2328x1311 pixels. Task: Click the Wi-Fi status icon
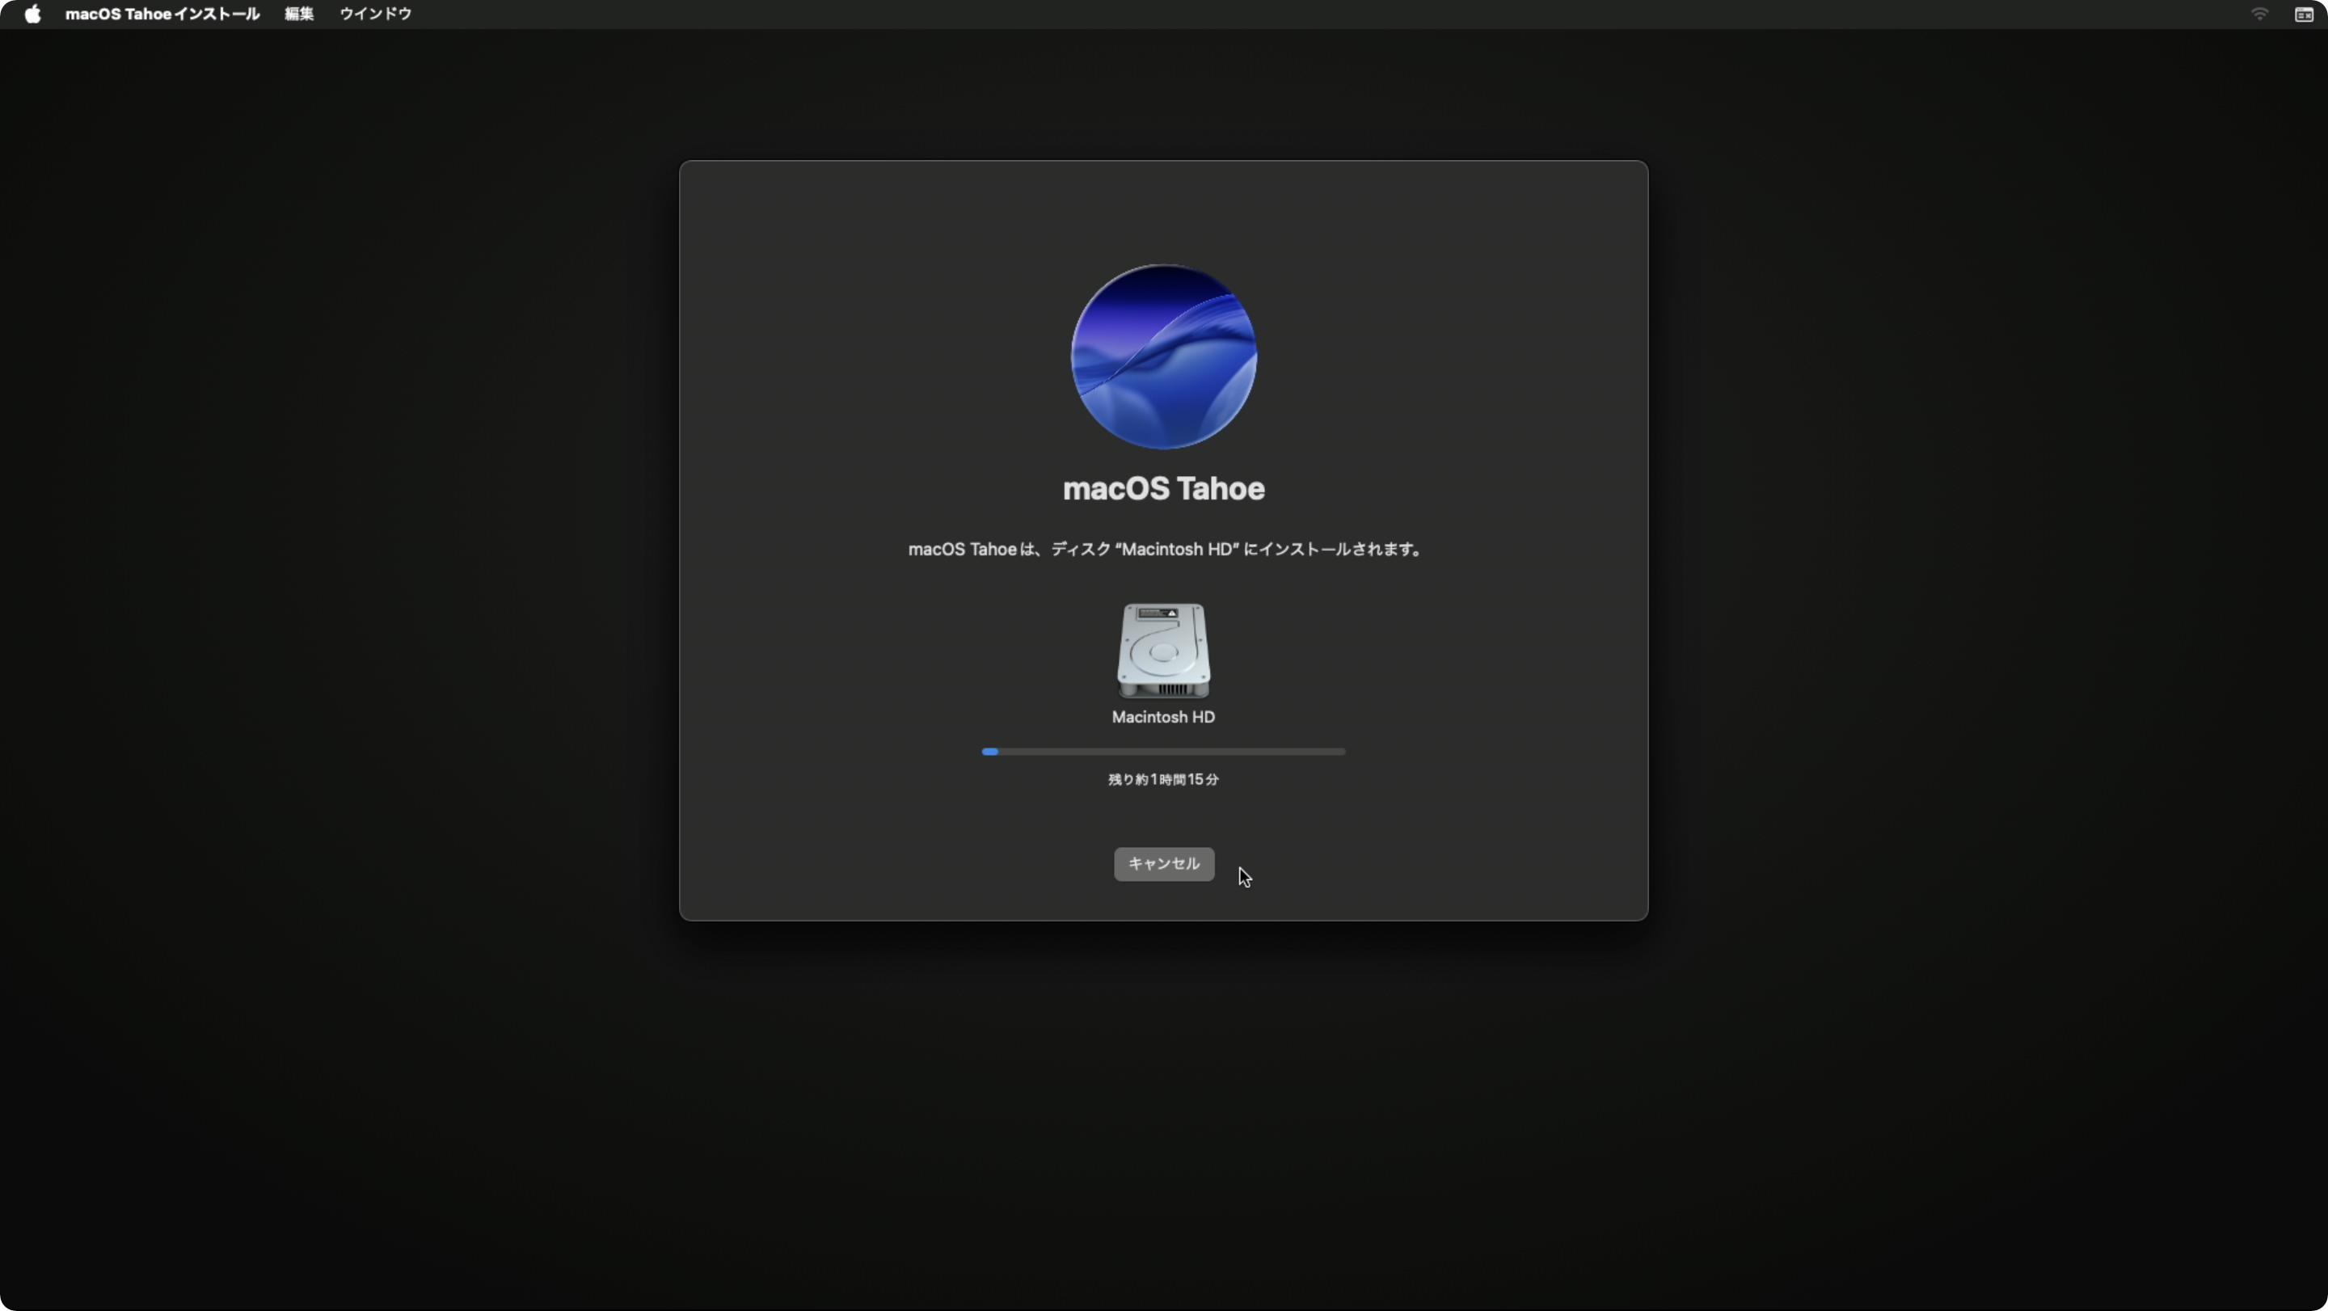2259,14
